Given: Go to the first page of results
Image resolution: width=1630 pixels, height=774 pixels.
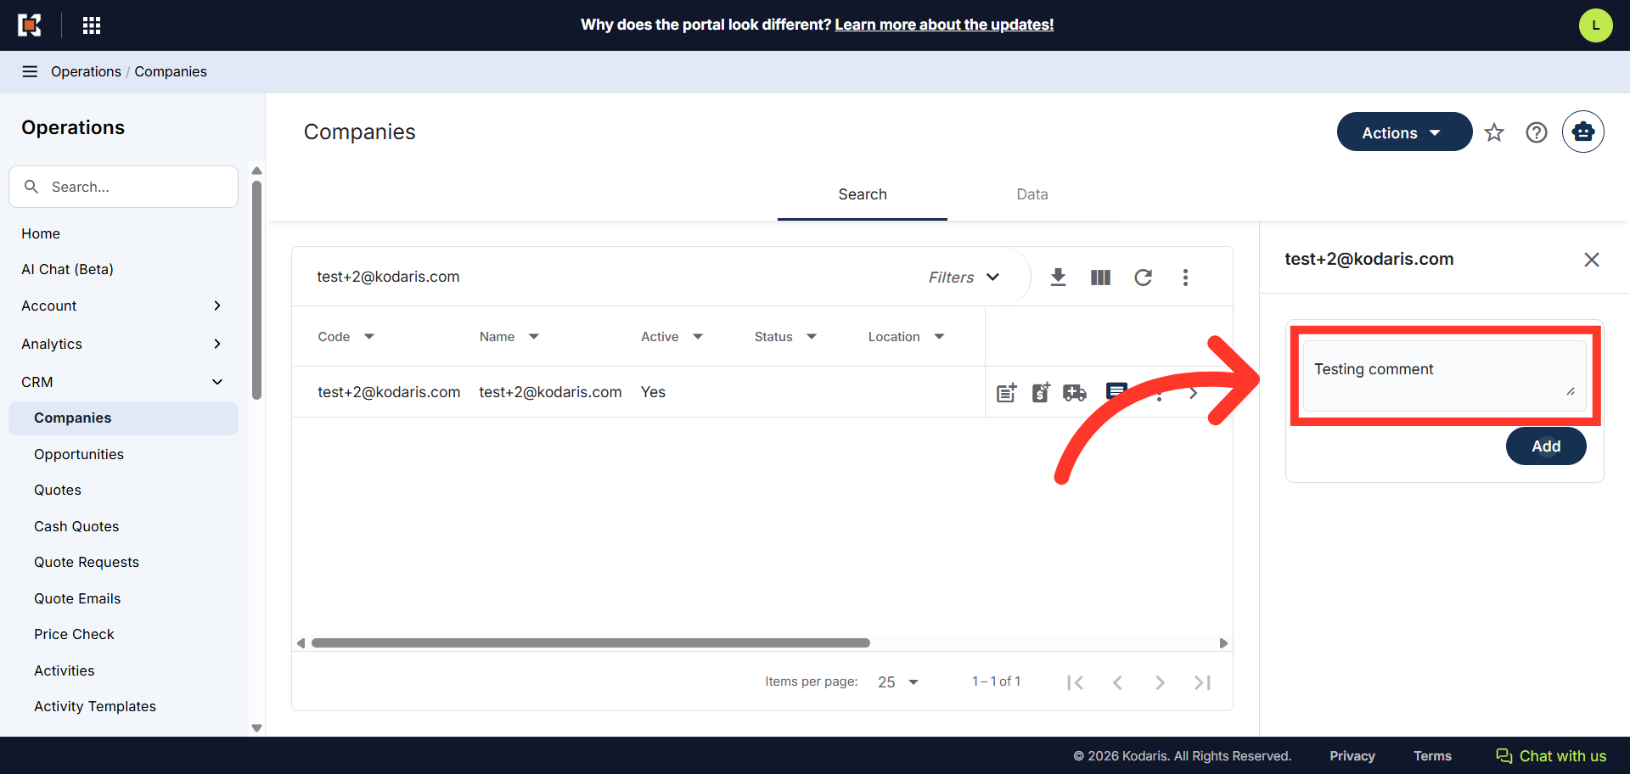Looking at the screenshot, I should [x=1075, y=682].
